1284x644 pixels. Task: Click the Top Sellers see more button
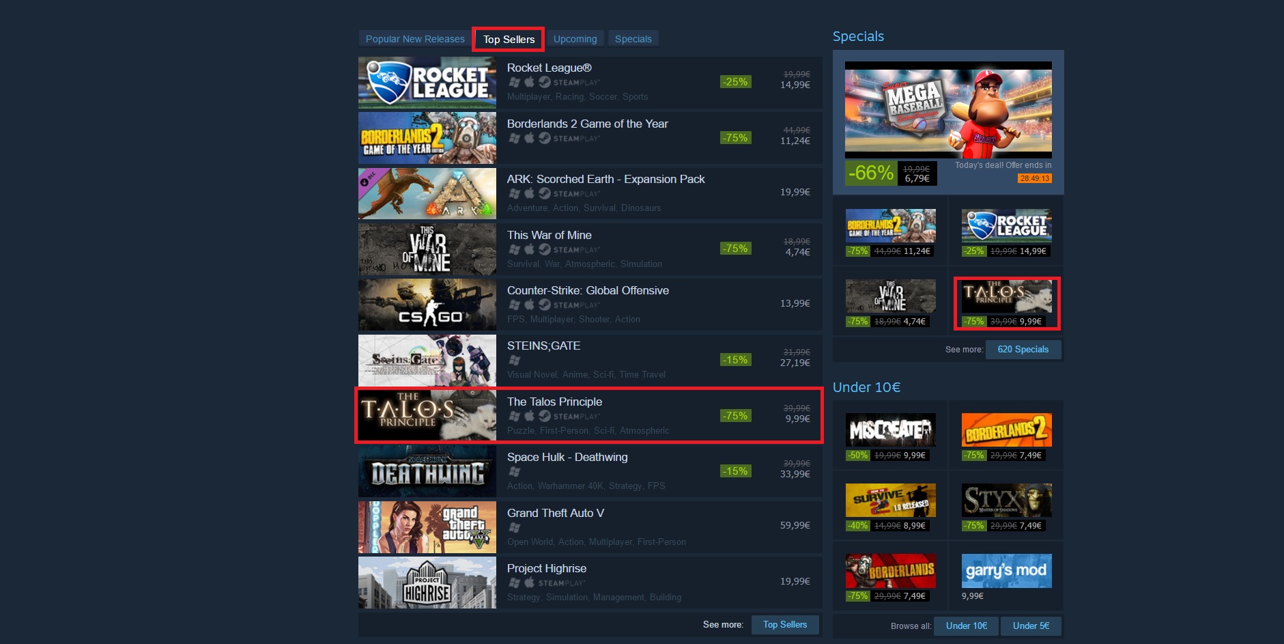tap(785, 625)
